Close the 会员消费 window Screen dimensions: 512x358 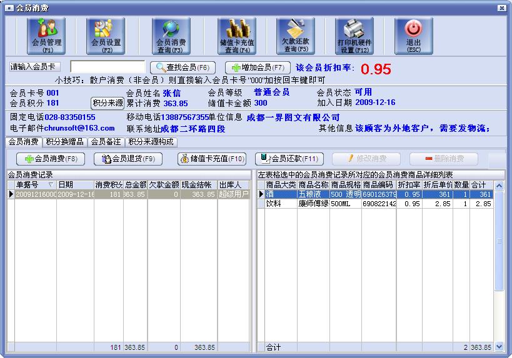(502, 8)
